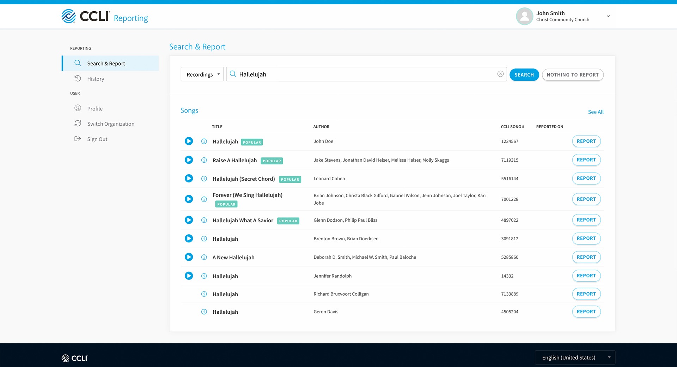This screenshot has height=367, width=677.
Task: Click the John Smith account name
Action: pyautogui.click(x=550, y=13)
